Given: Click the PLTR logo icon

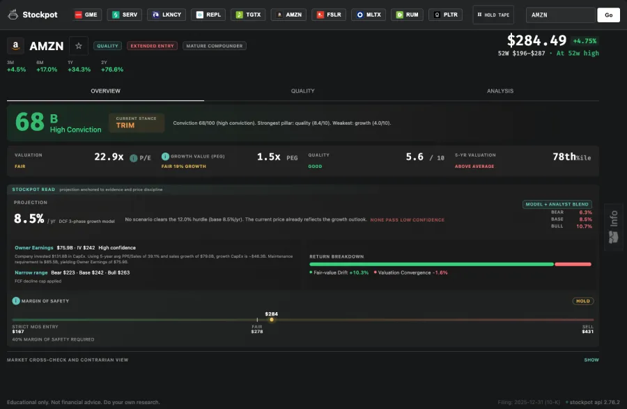Looking at the screenshot, I should coord(437,15).
